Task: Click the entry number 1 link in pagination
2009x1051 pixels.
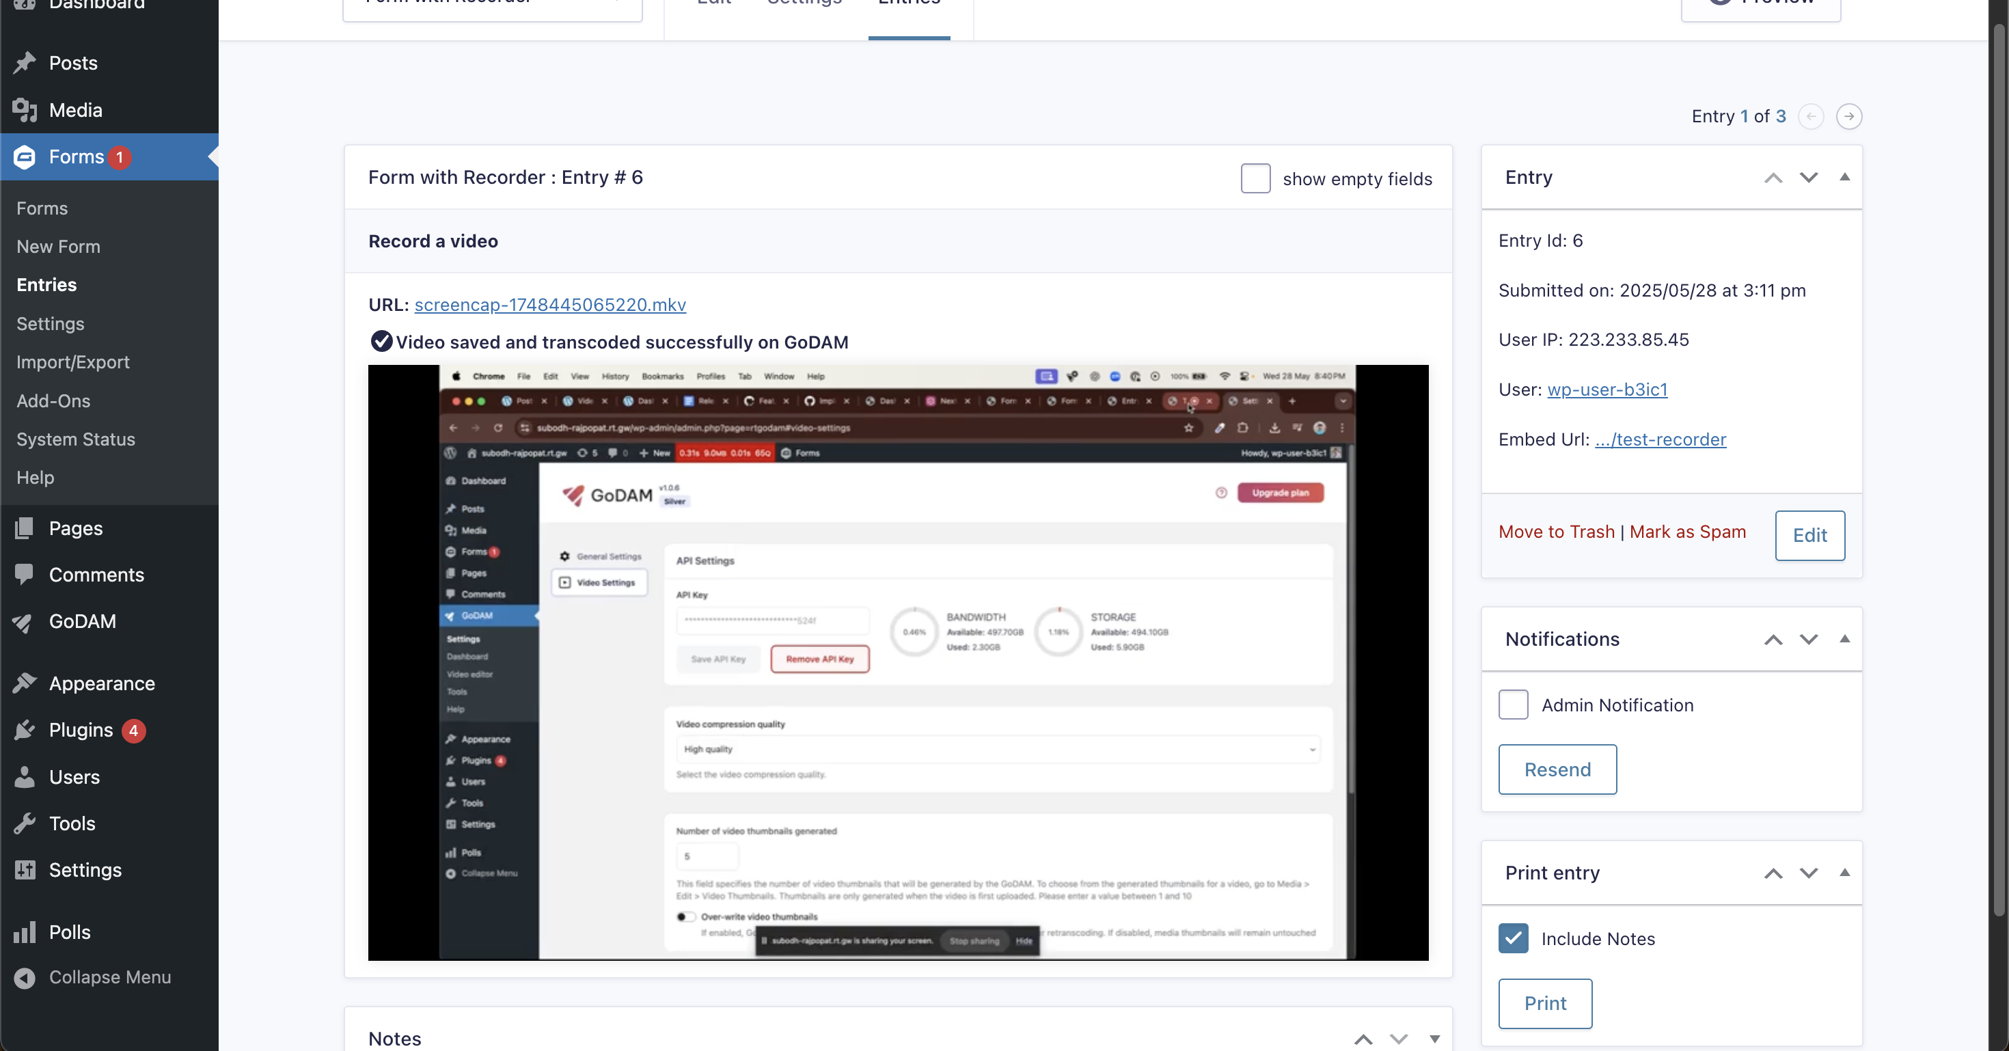Action: click(x=1744, y=116)
